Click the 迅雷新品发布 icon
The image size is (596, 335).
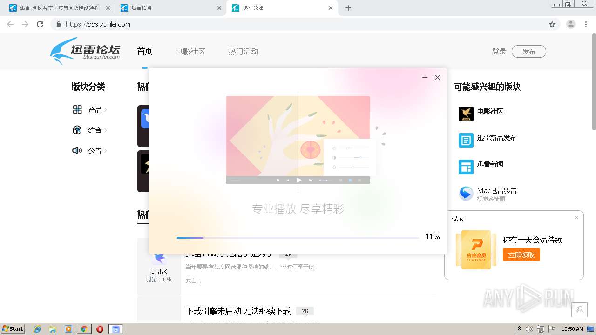coord(466,141)
